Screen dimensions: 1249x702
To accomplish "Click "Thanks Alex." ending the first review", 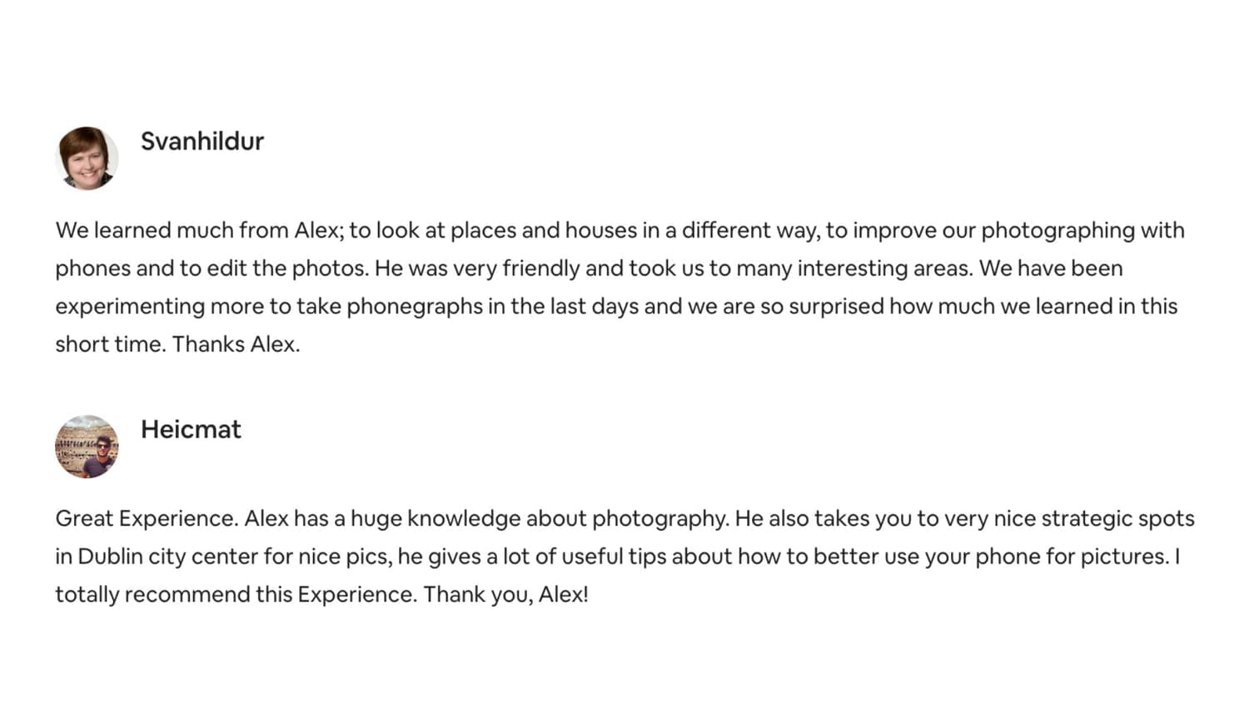I will tap(236, 344).
